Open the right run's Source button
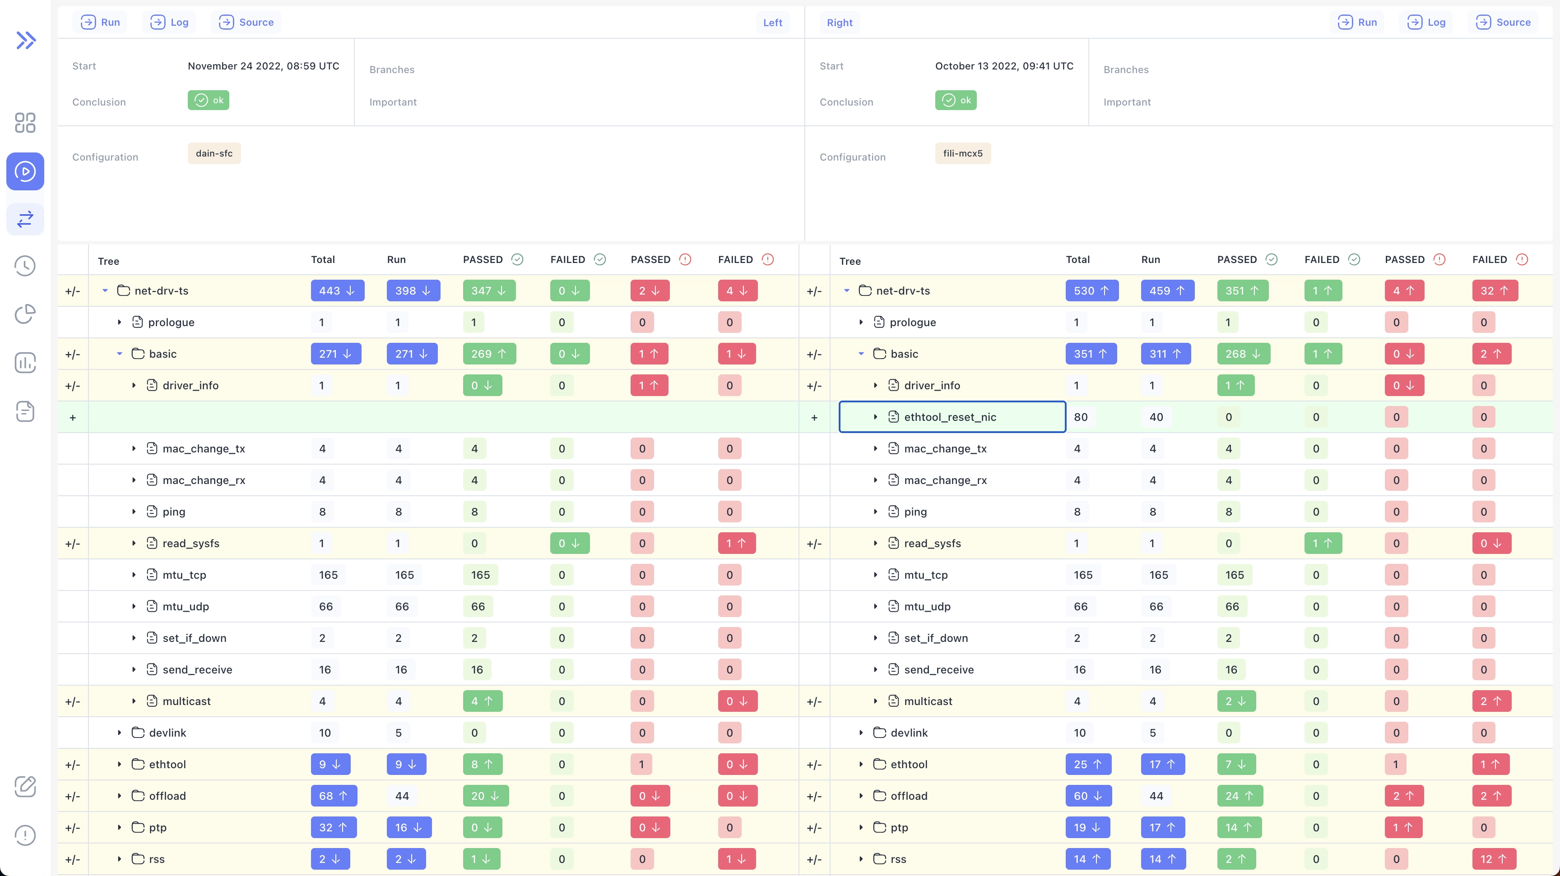Screen dimensions: 1560x876 (x=1503, y=23)
